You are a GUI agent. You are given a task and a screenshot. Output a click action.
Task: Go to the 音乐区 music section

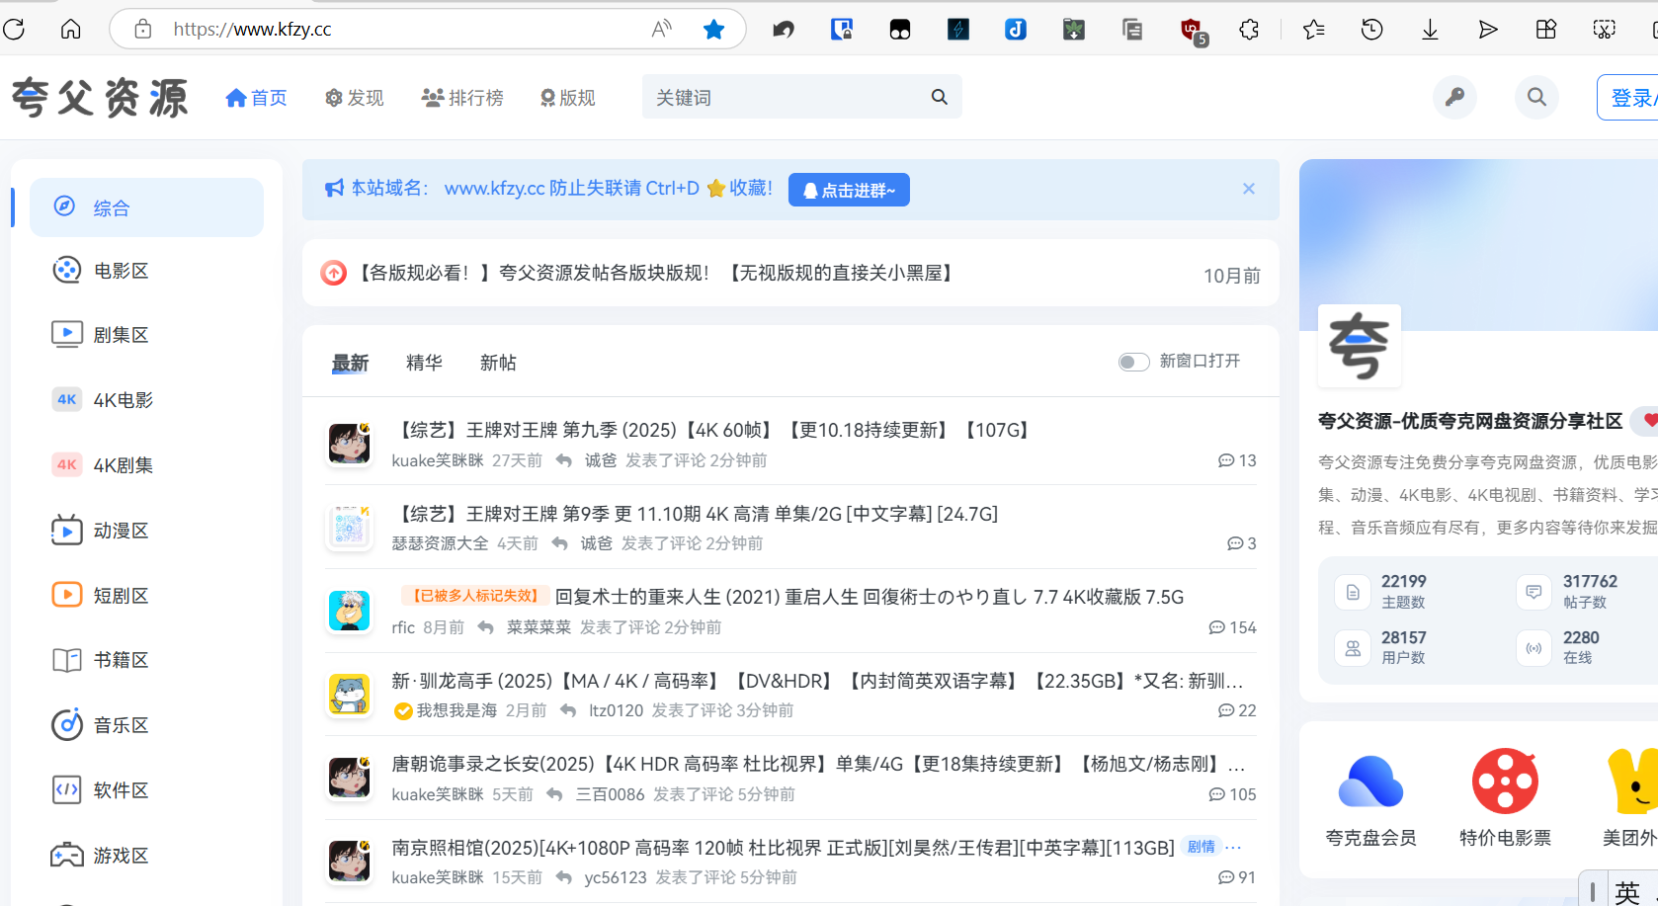121,725
